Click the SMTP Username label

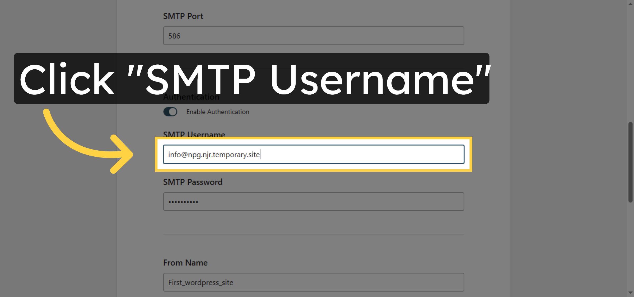194,134
